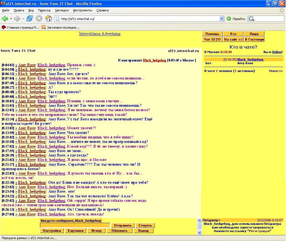Click the Google search engine icon

[x=251, y=19]
